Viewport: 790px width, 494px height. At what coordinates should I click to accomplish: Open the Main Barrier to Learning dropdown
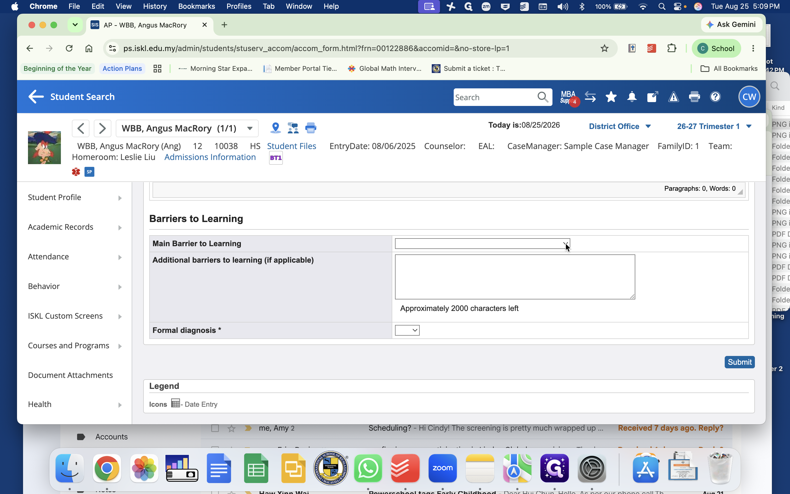pyautogui.click(x=482, y=244)
